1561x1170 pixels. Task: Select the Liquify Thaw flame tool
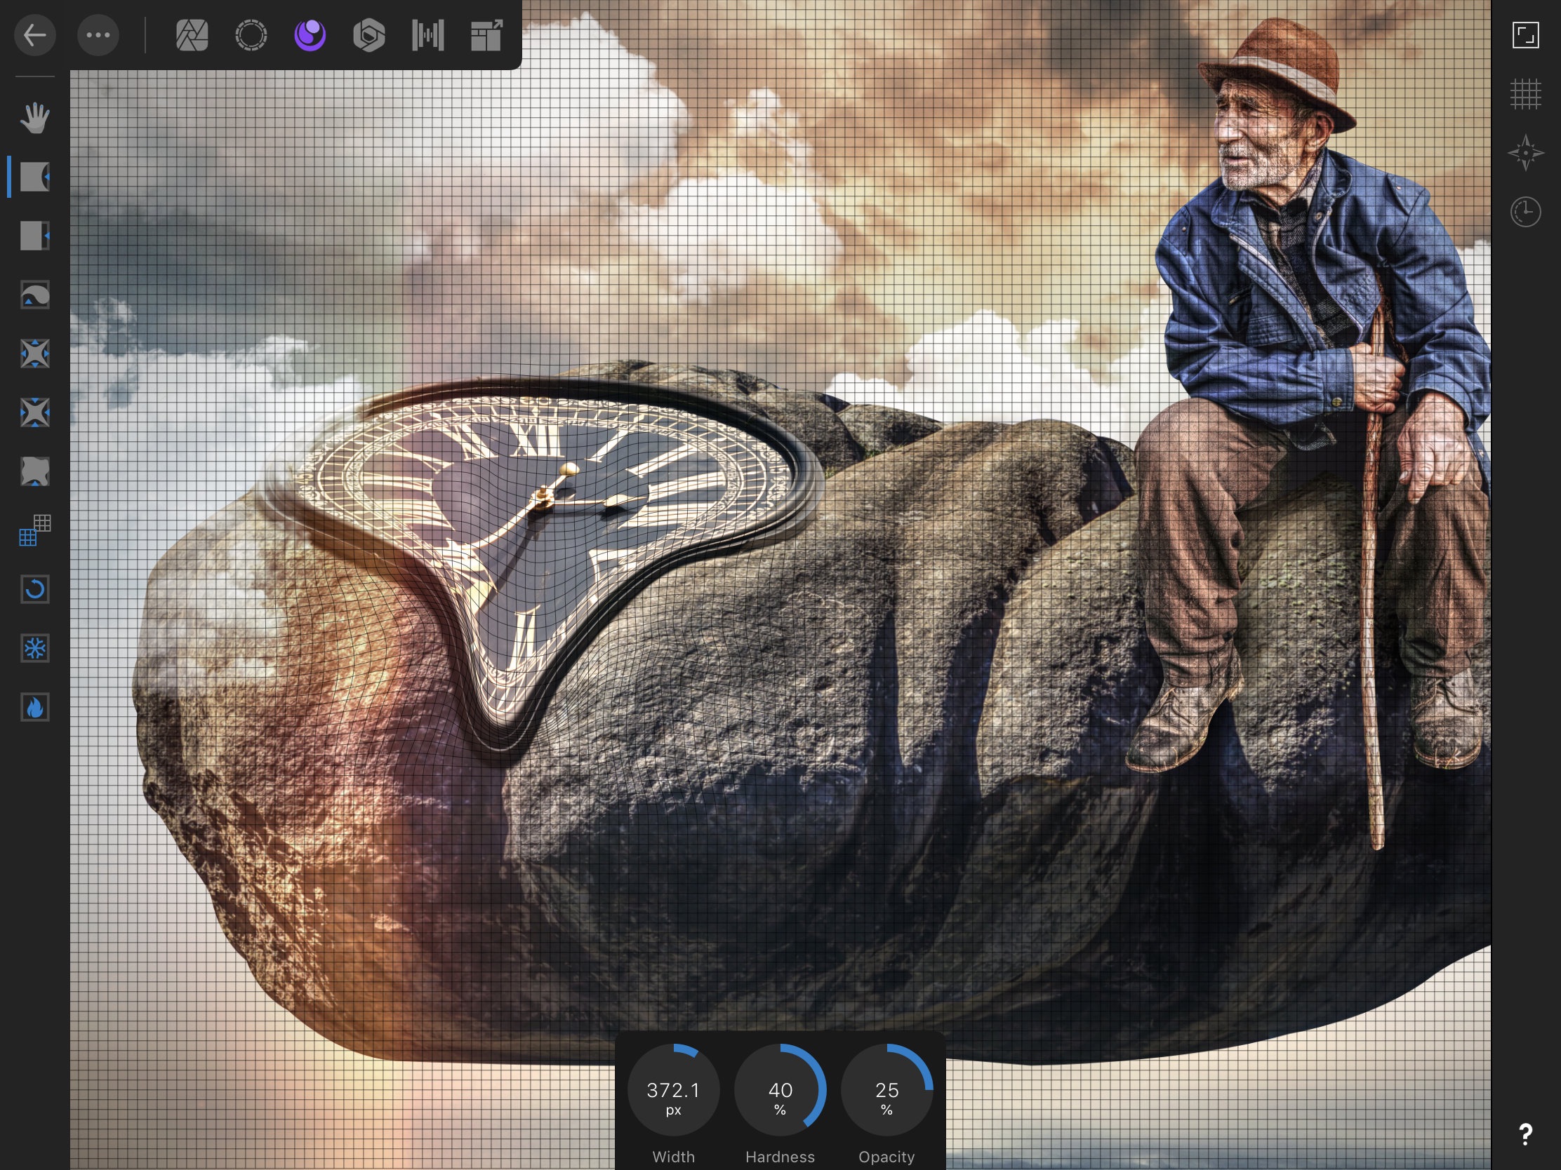tap(34, 706)
